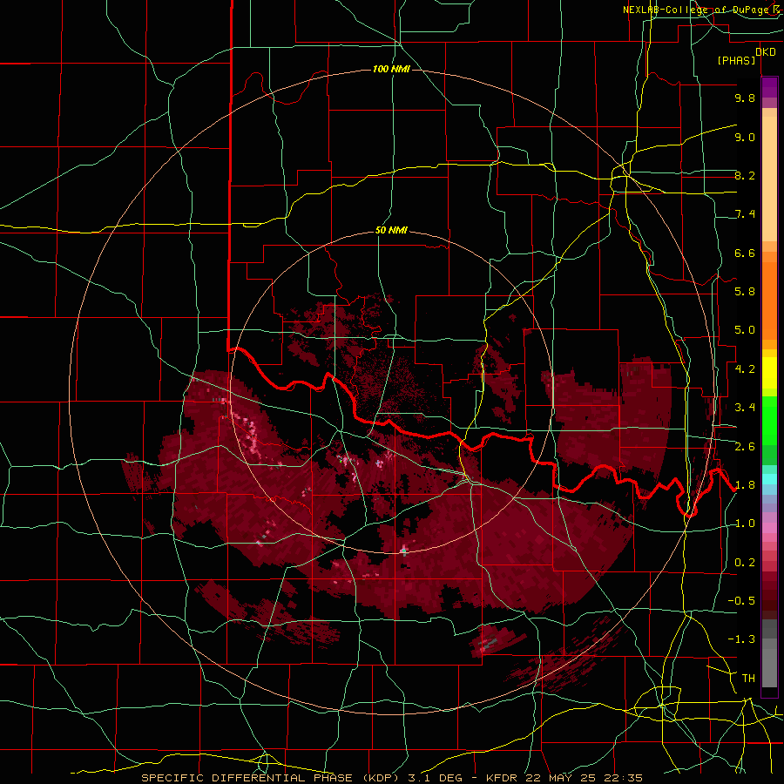
Task: Click the solid orange color bar segment
Action: 769,301
